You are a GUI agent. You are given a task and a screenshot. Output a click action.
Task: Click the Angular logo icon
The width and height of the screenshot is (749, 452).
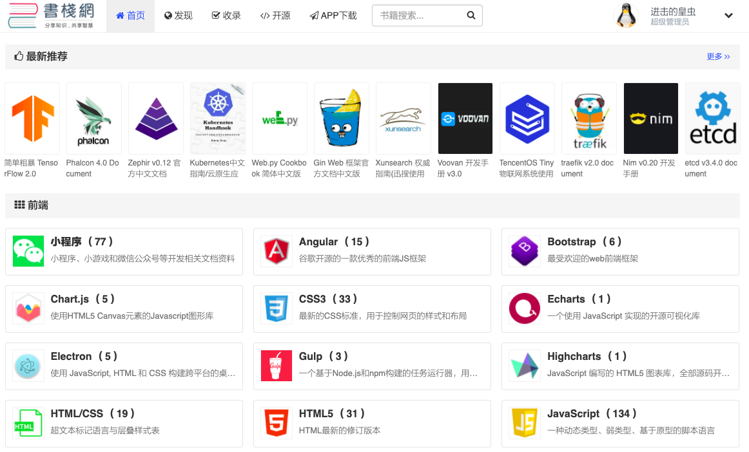pyautogui.click(x=277, y=251)
